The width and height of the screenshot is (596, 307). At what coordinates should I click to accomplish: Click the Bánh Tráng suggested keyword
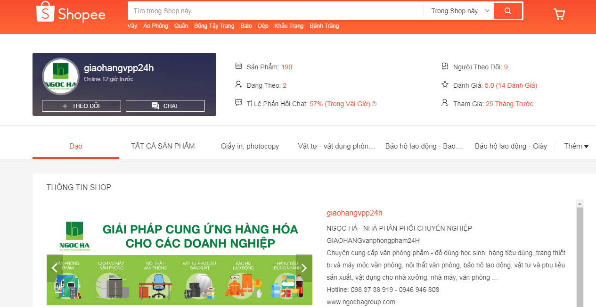324,26
